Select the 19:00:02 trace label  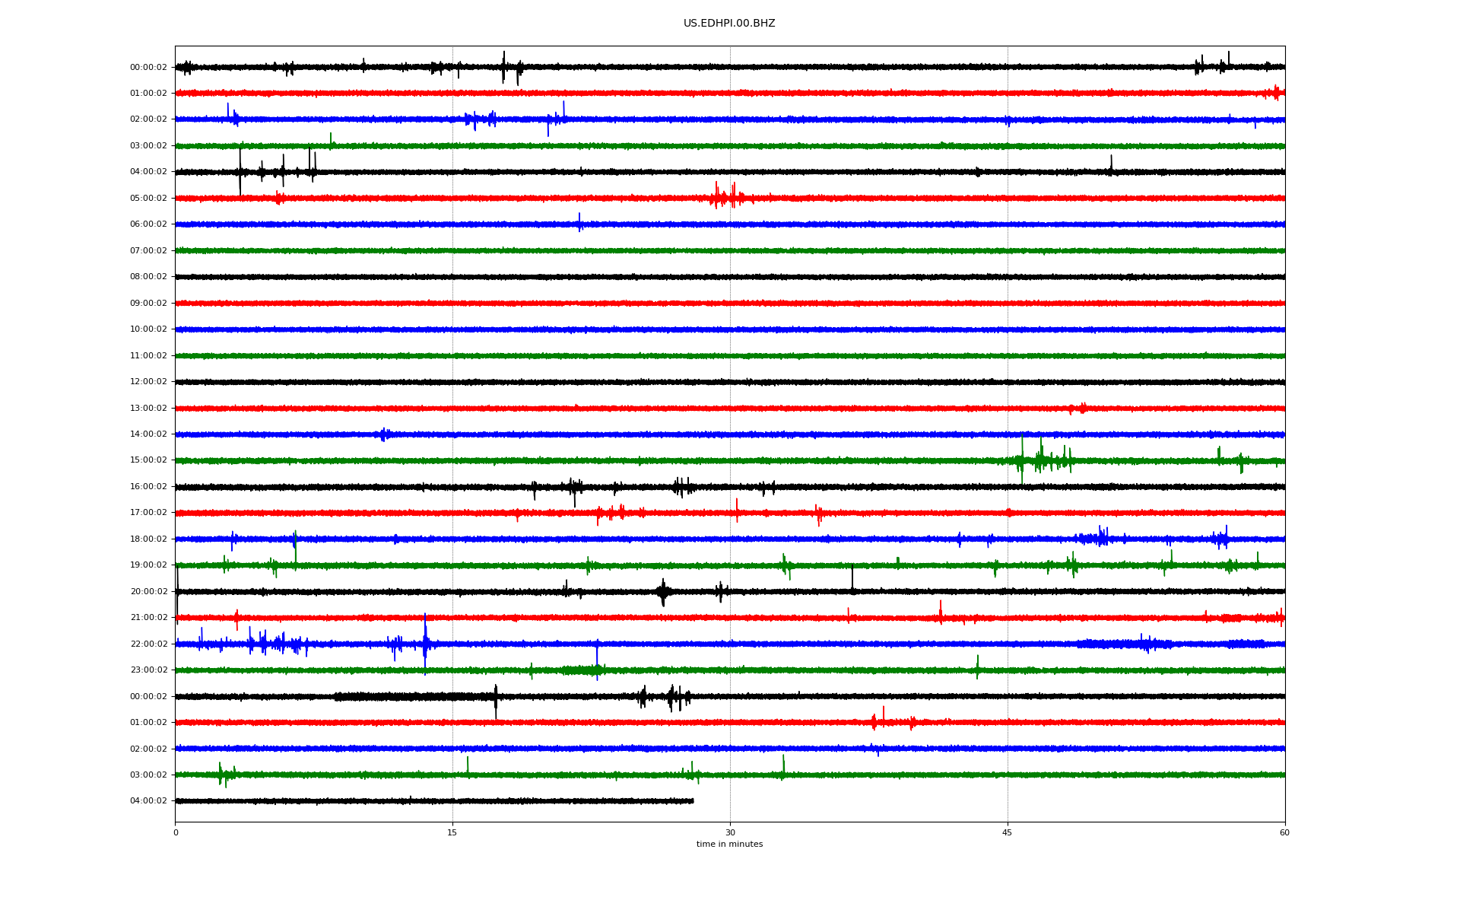148,565
